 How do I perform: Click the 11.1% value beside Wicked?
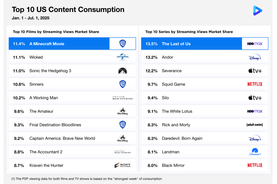[19, 57]
